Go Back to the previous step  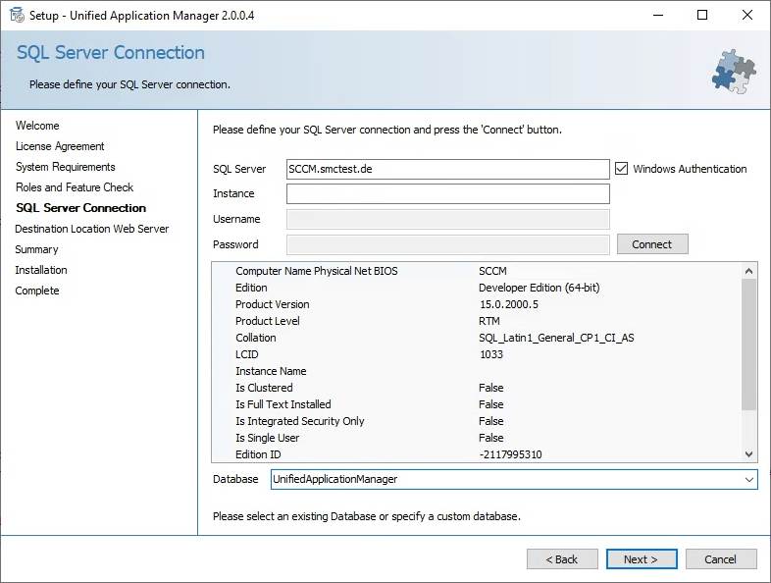point(562,559)
